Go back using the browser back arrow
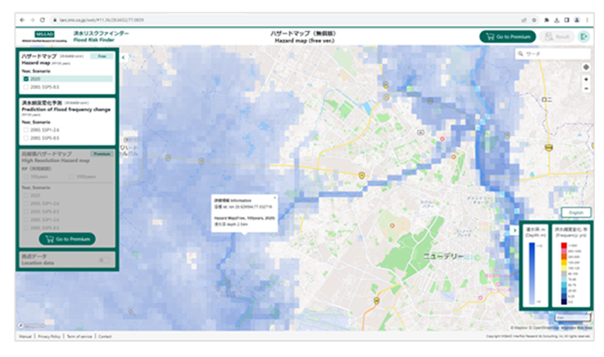 (x=22, y=20)
